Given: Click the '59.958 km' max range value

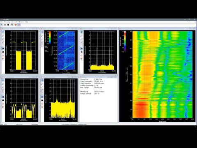Looking at the screenshot, I should pyautogui.click(x=98, y=88).
